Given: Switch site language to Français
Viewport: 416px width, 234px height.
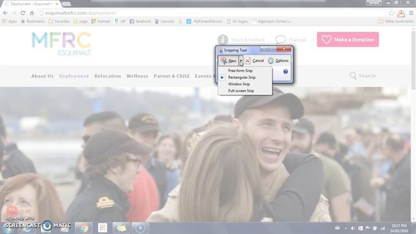Looking at the screenshot, I should click(x=291, y=40).
